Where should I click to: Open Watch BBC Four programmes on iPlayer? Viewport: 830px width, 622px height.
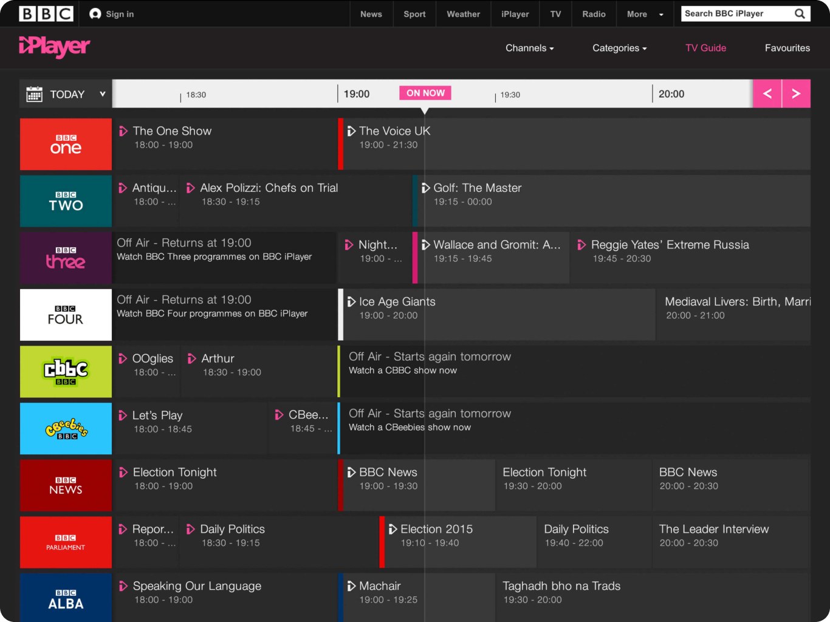(x=212, y=314)
